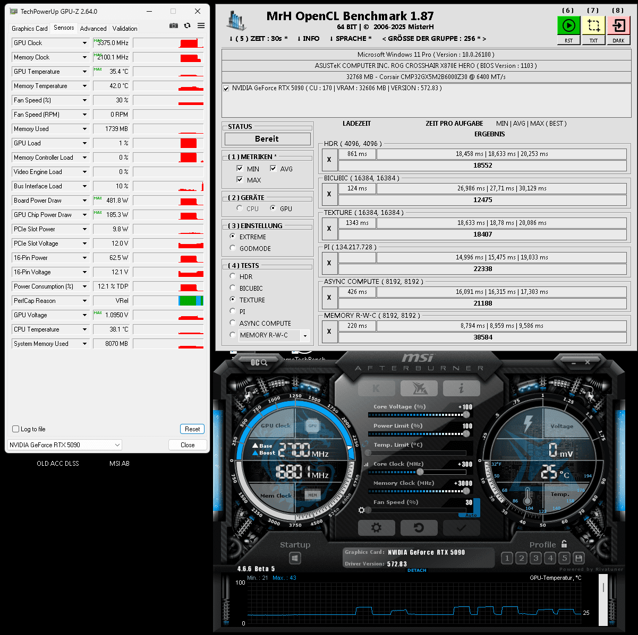The height and width of the screenshot is (635, 638).
Task: Select Afterburner profile slot 1
Action: [507, 558]
